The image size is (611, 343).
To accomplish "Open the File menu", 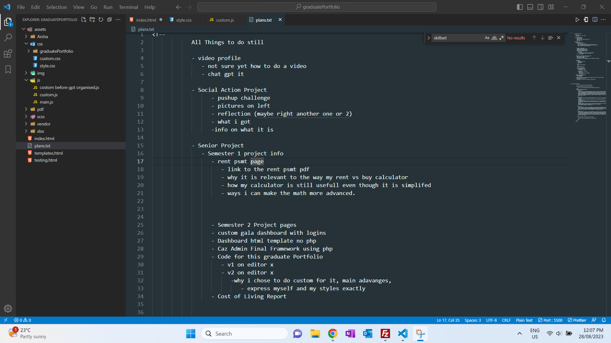I will [x=21, y=7].
